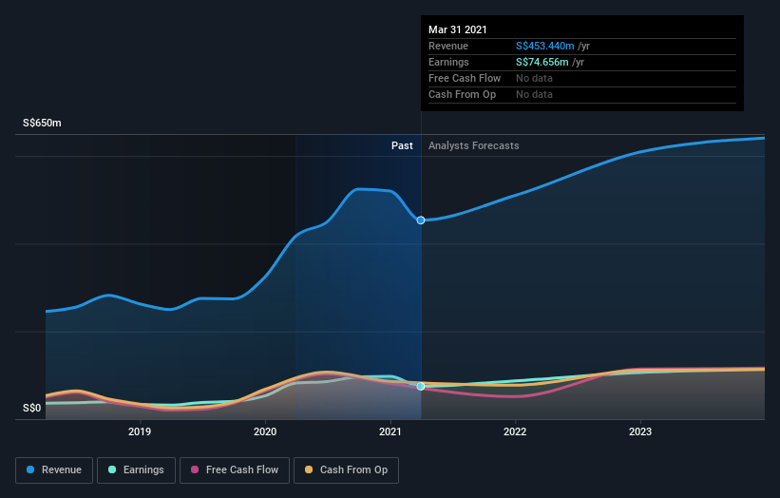Select the 2019 x-axis label
This screenshot has height=498, width=780.
[140, 431]
